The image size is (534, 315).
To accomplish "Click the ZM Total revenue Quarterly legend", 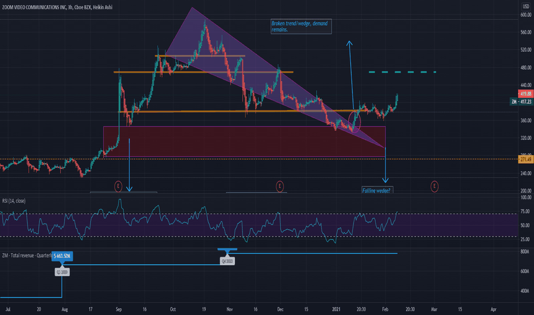I will [26, 255].
